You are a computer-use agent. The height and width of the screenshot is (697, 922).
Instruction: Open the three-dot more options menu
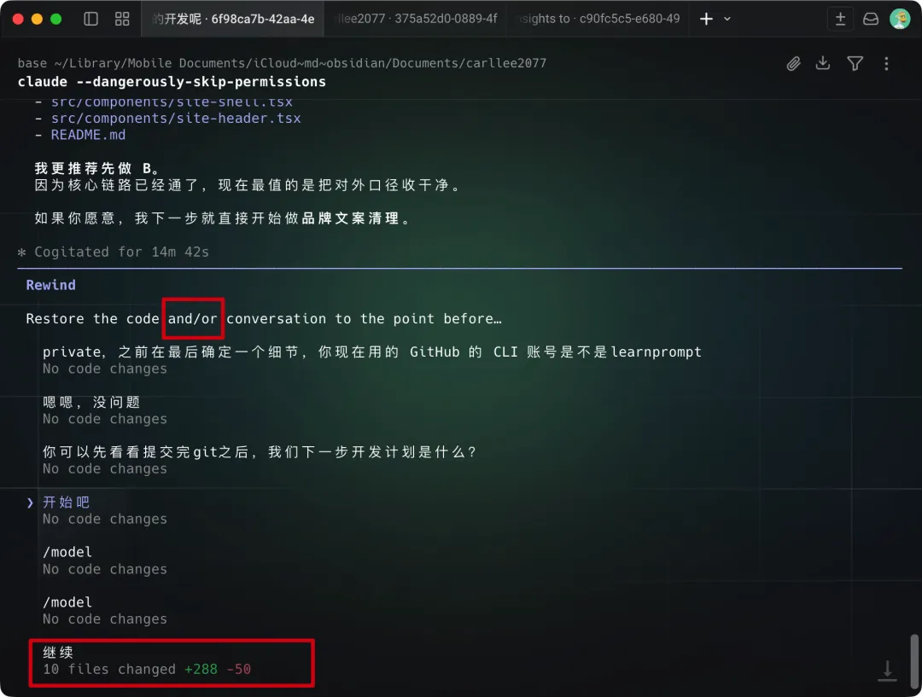pos(886,63)
